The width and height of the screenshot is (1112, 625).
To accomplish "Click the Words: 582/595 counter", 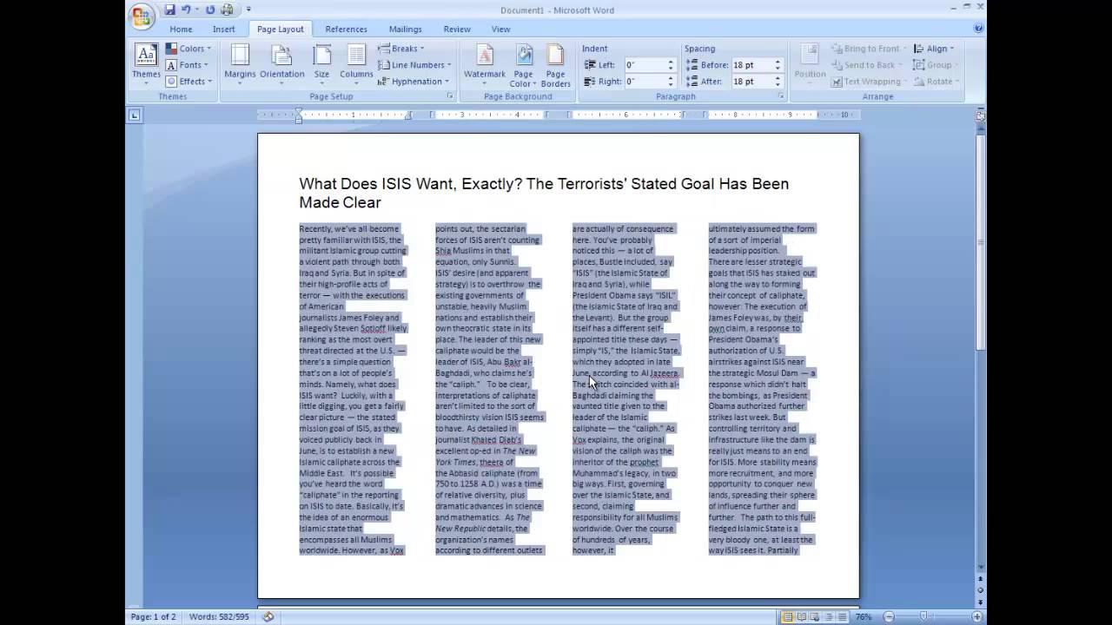I will [219, 617].
